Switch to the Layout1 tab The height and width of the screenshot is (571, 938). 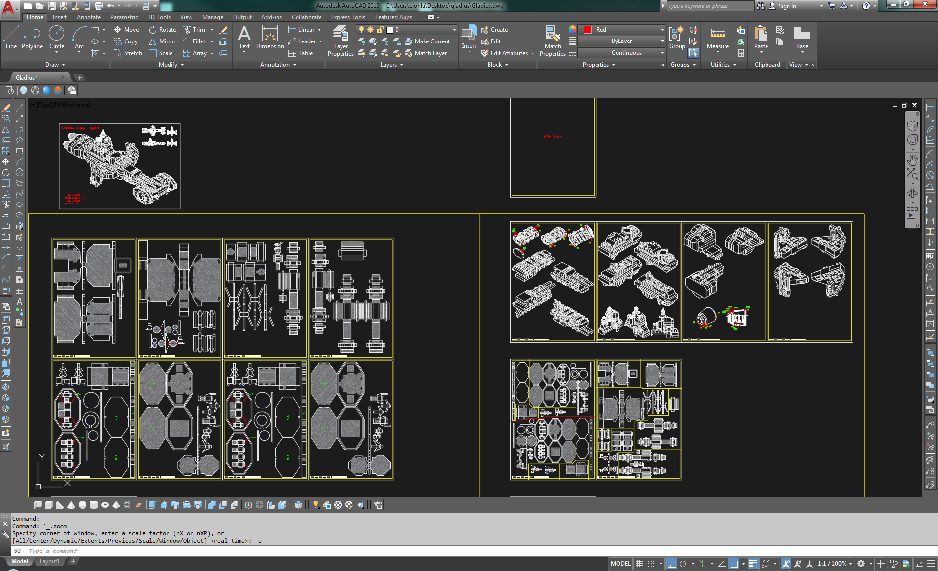(x=49, y=561)
